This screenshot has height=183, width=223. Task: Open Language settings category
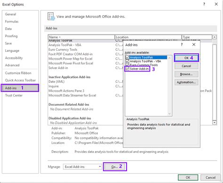tap(12, 51)
